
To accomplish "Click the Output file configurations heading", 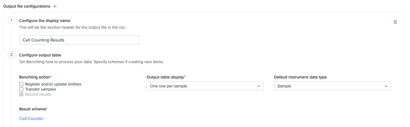I will tap(27, 6).
